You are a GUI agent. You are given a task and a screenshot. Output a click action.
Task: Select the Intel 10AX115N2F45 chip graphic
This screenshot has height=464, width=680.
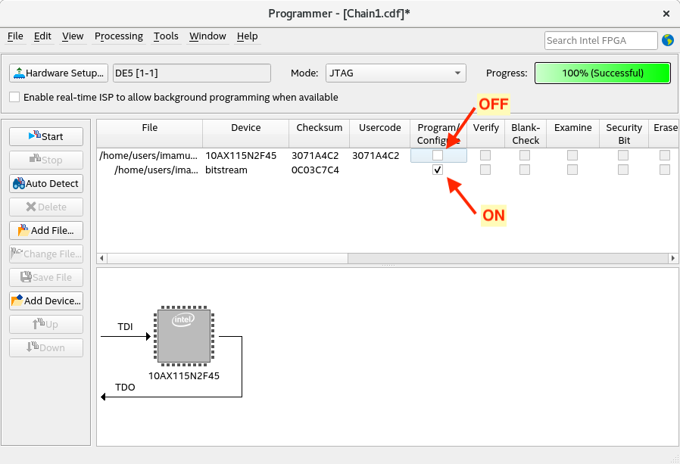pos(184,336)
